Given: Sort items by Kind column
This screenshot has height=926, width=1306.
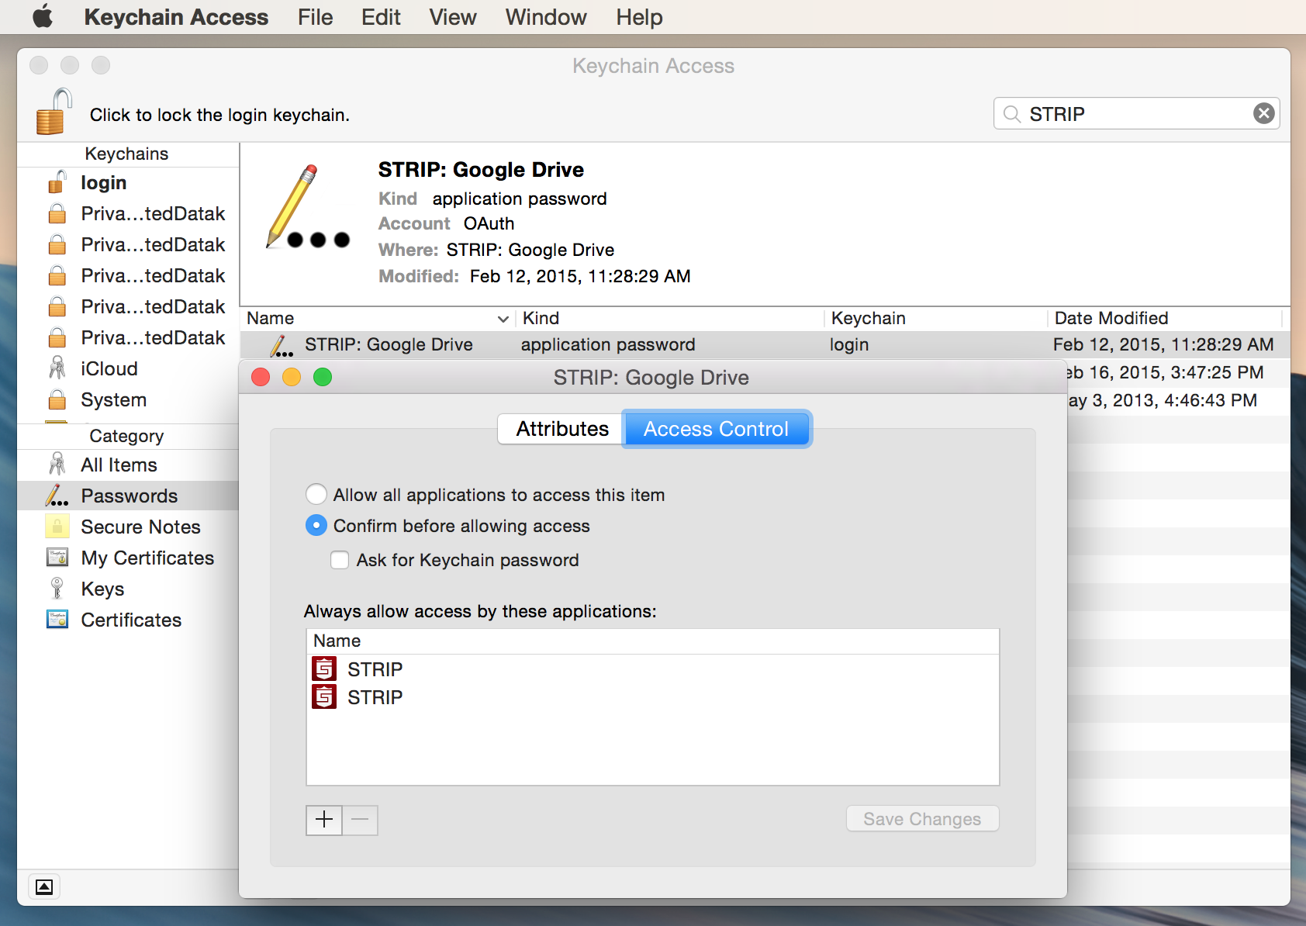Looking at the screenshot, I should tap(671, 319).
